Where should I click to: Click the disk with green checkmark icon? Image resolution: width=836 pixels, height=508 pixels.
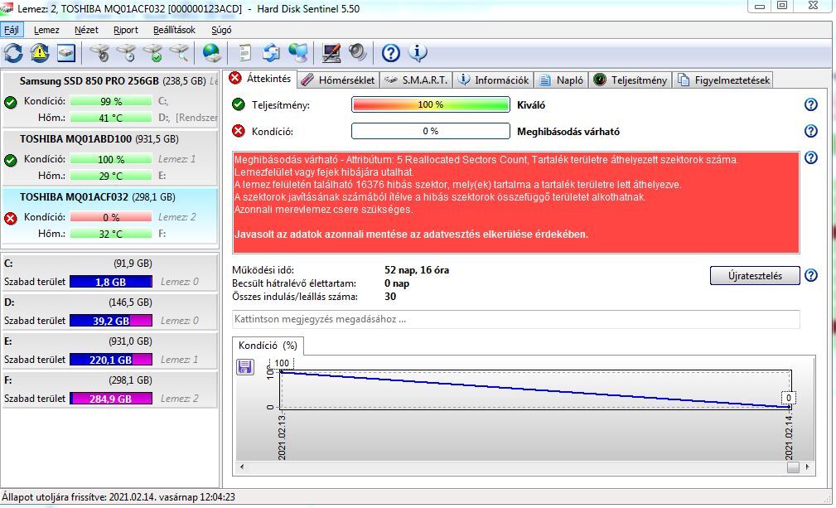[x=152, y=53]
